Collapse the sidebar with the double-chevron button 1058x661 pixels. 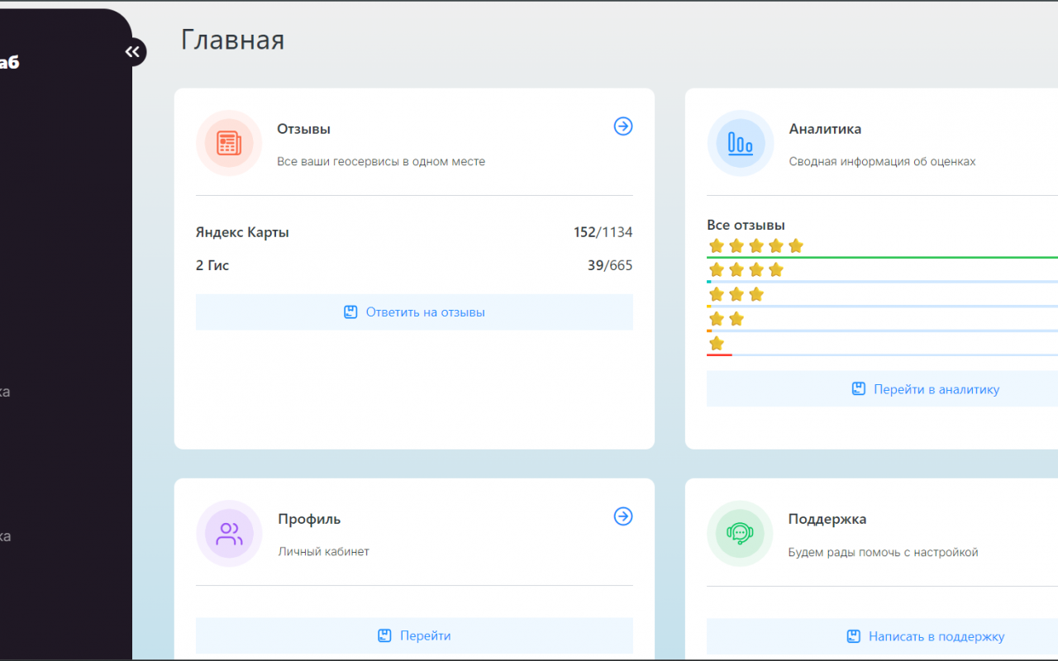point(132,52)
